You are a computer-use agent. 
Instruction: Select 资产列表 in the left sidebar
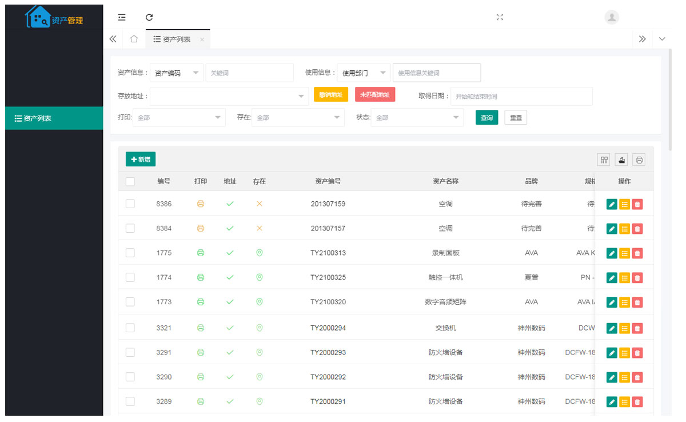pyautogui.click(x=54, y=118)
